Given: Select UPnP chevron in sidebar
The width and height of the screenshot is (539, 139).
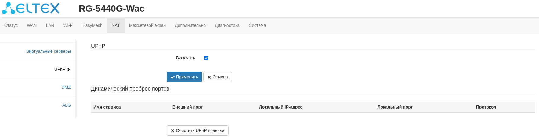Looking at the screenshot, I should pos(68,69).
